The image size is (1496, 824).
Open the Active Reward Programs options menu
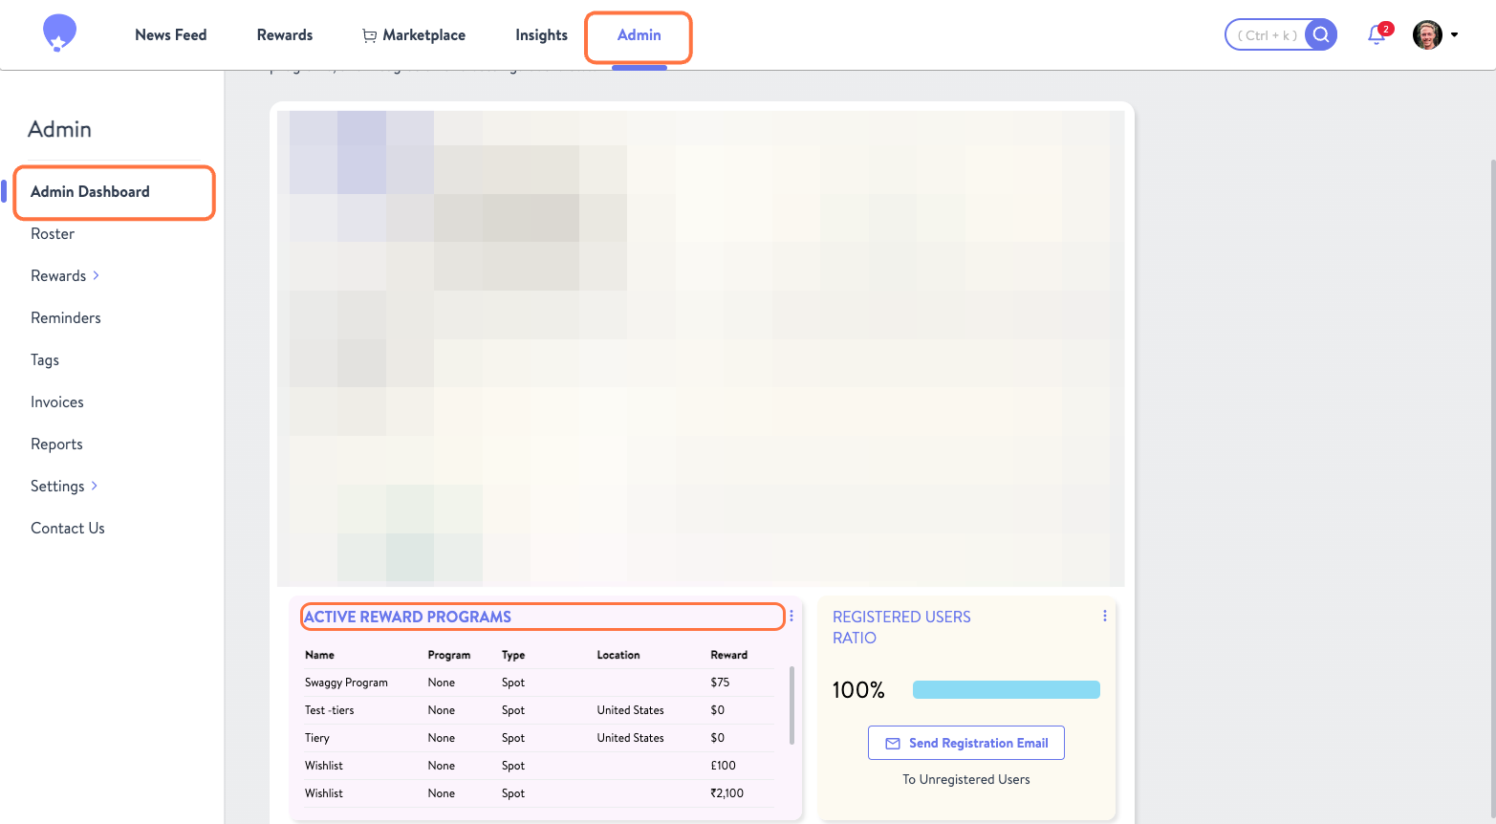(791, 616)
